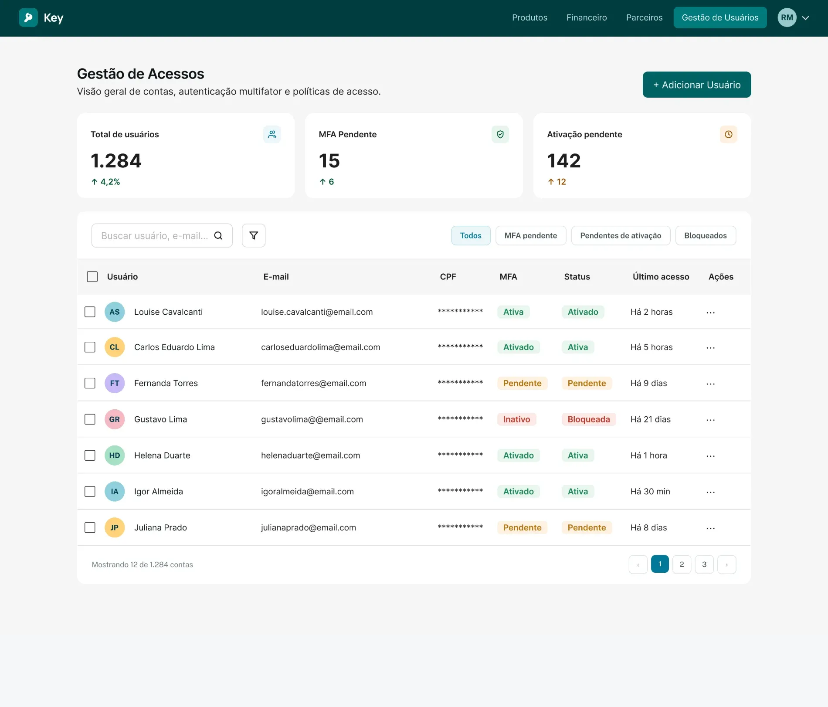Click the JP avatar for Juliana Prado
The image size is (828, 707).
click(x=115, y=527)
